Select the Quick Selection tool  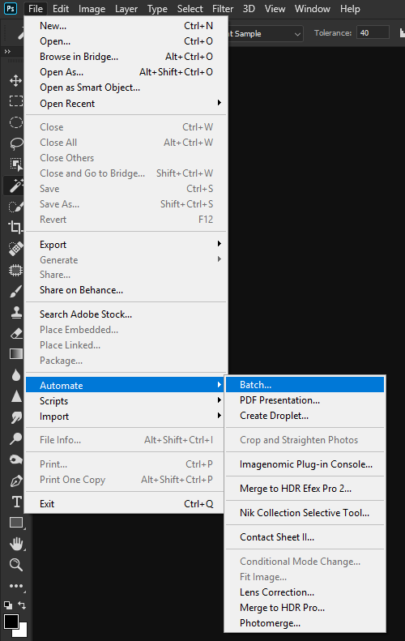(x=16, y=207)
